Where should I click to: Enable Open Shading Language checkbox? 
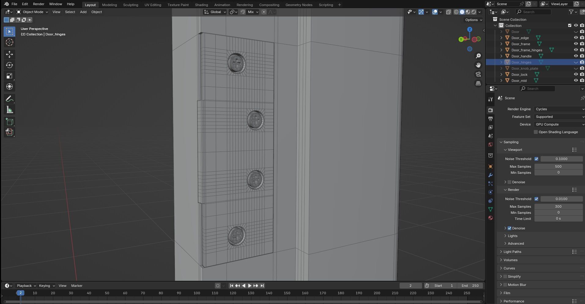click(x=536, y=132)
